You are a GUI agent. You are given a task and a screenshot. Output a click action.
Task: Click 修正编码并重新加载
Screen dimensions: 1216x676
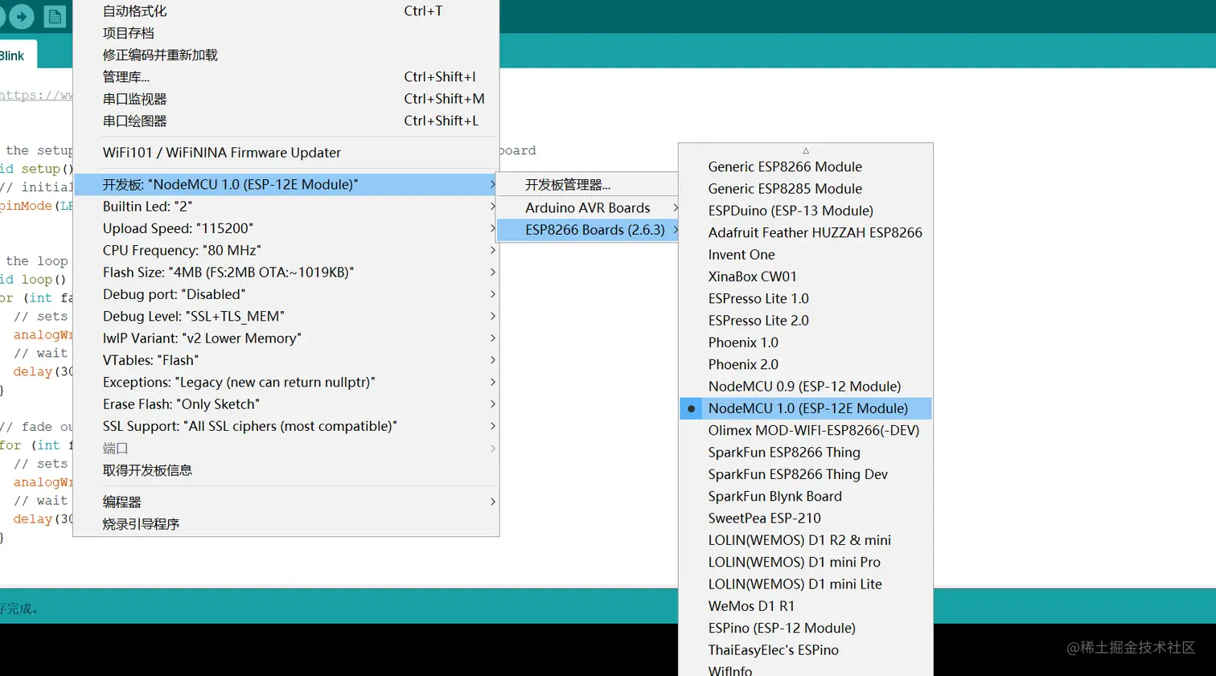click(x=286, y=55)
